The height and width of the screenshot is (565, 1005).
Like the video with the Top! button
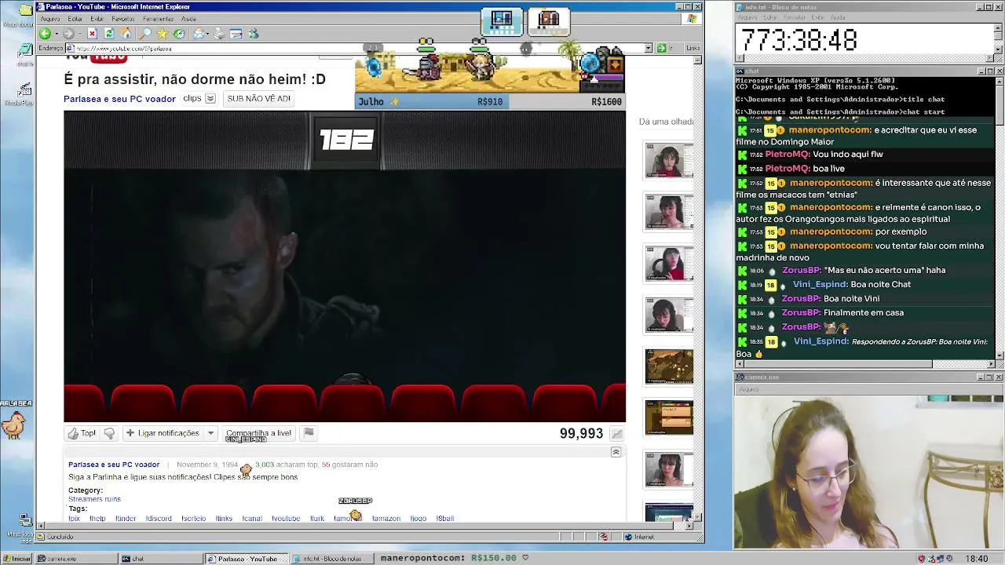[x=82, y=433]
